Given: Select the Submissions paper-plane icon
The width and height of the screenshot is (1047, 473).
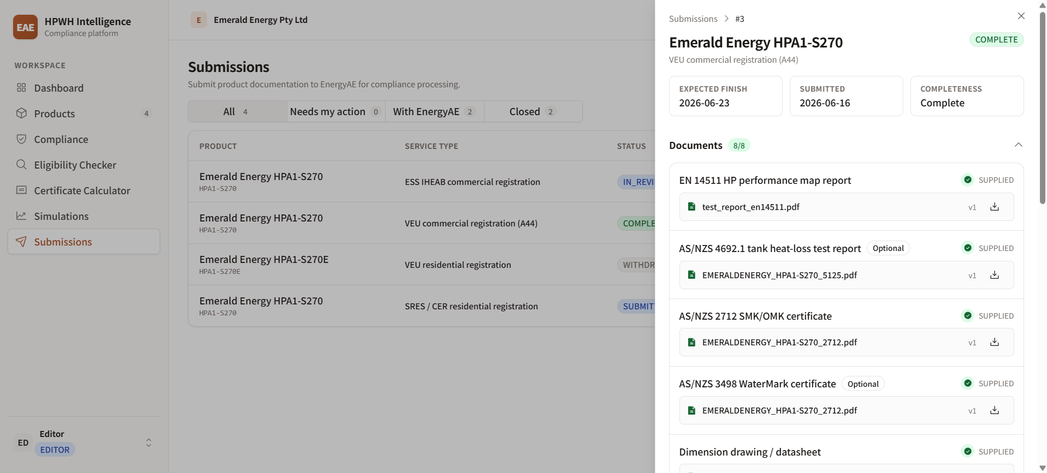Looking at the screenshot, I should click(x=21, y=242).
